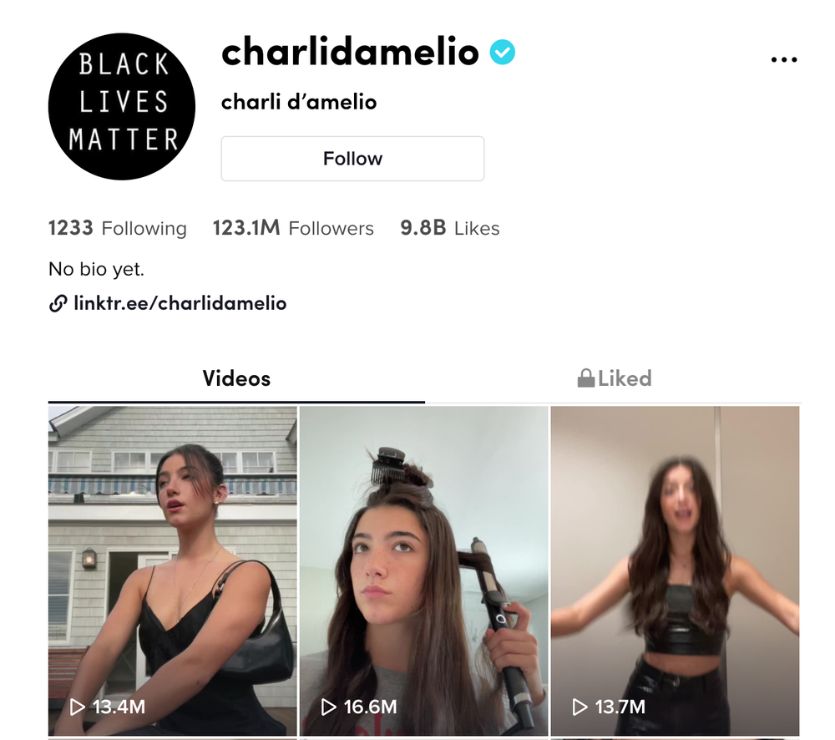The image size is (835, 740).
Task: Click the lock icon on Liked tab
Action: (x=586, y=378)
